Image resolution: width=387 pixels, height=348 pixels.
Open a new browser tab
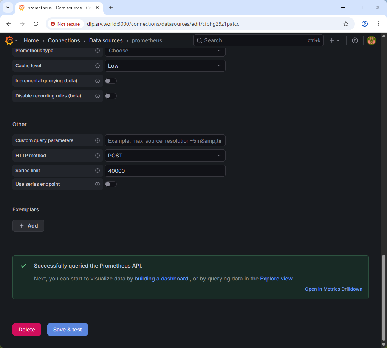pos(111,8)
